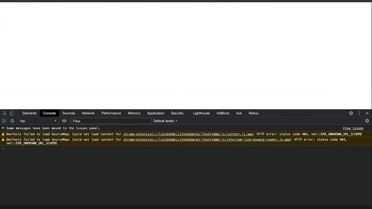Expand the Default levels dropdown
The height and width of the screenshot is (209, 372).
click(x=165, y=121)
